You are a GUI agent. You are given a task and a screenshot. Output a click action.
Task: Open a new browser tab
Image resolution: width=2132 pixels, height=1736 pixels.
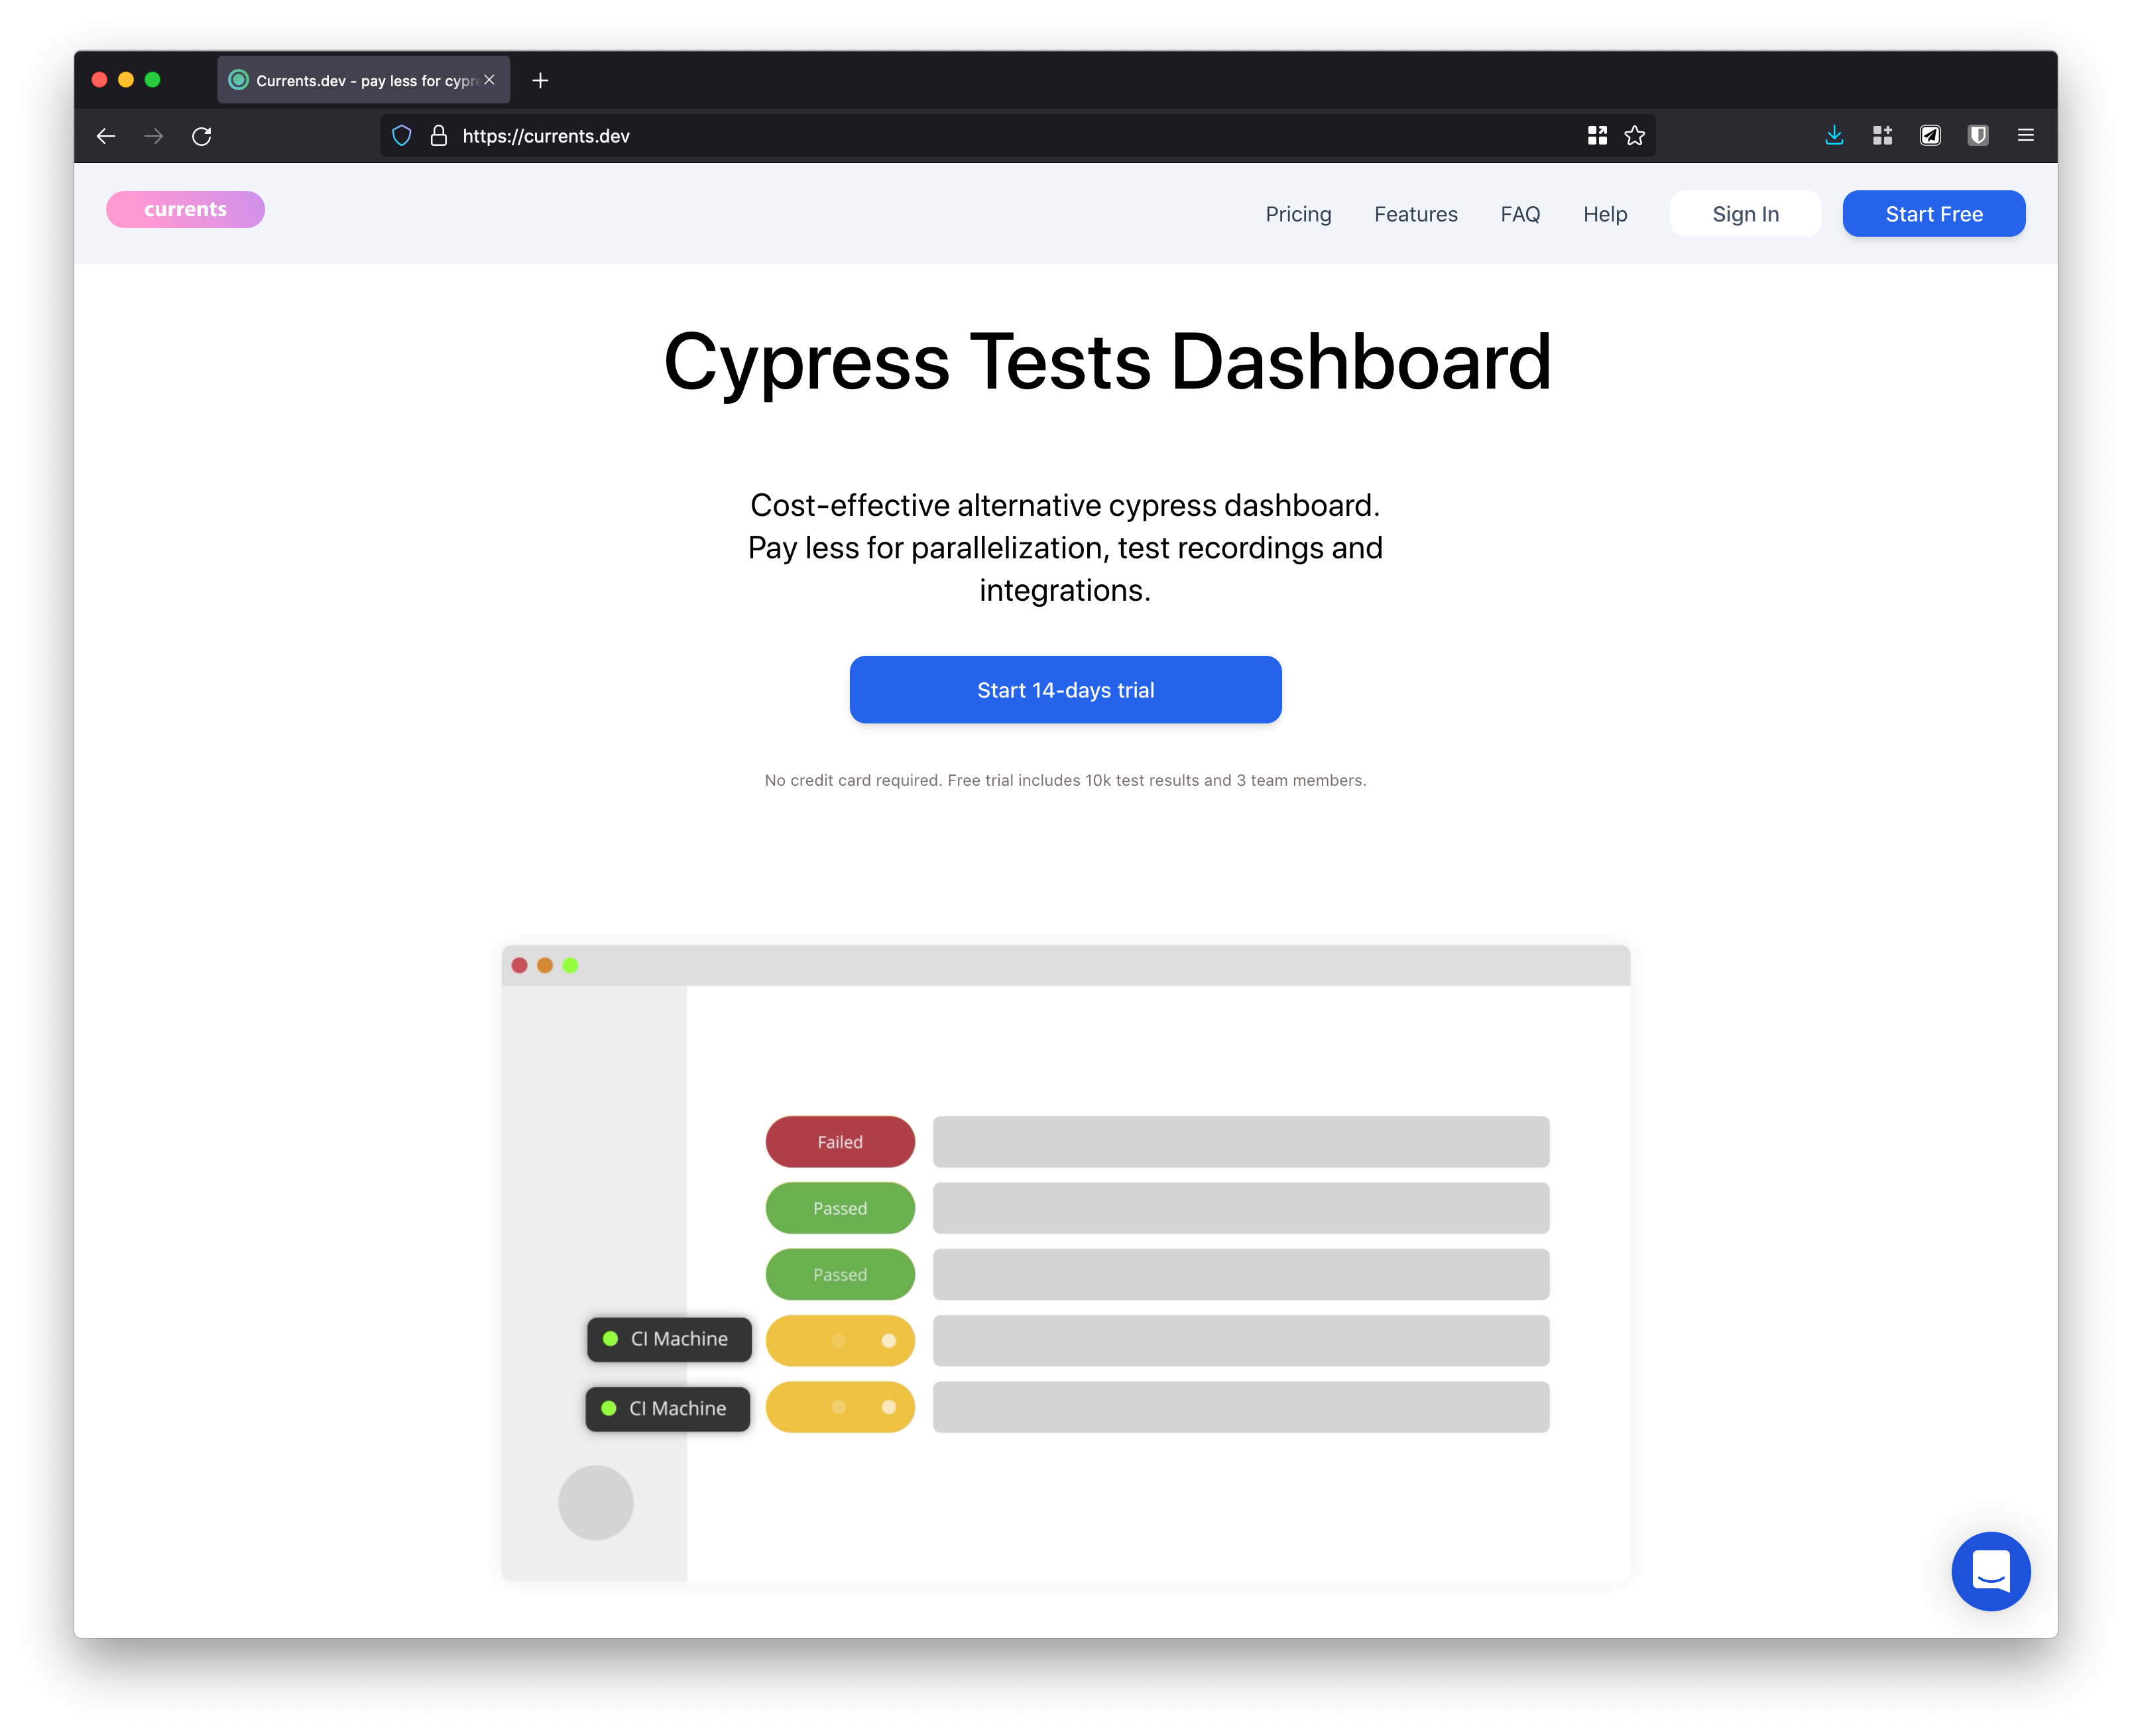(541, 80)
